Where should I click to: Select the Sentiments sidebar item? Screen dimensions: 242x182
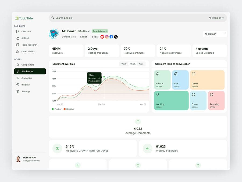click(x=30, y=71)
